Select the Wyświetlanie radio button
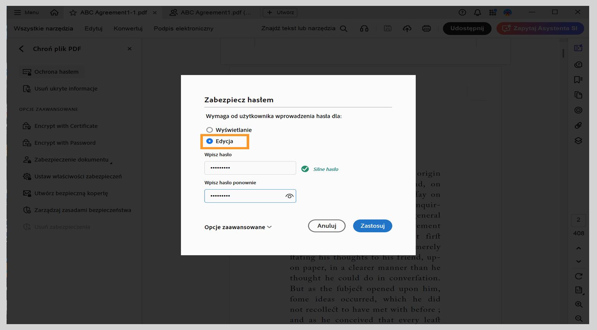 [210, 130]
